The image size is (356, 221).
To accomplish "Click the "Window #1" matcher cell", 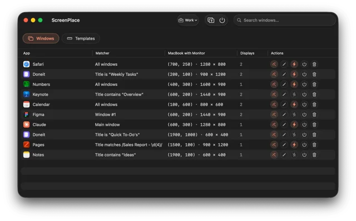I will 105,115.
